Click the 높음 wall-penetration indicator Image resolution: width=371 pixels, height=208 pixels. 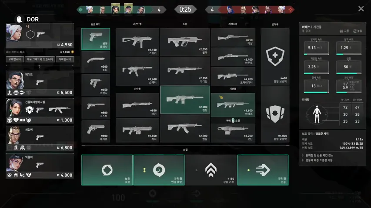(x=358, y=31)
